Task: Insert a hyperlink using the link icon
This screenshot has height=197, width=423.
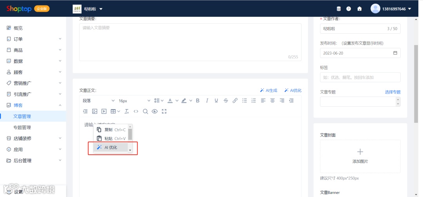Action: [x=235, y=100]
